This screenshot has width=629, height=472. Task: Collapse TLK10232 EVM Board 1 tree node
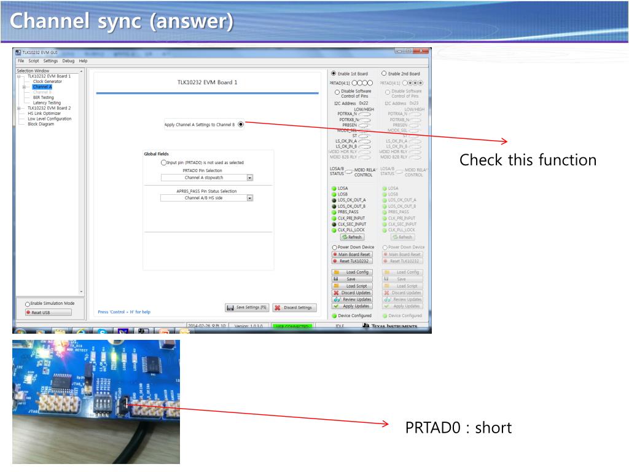(x=18, y=76)
